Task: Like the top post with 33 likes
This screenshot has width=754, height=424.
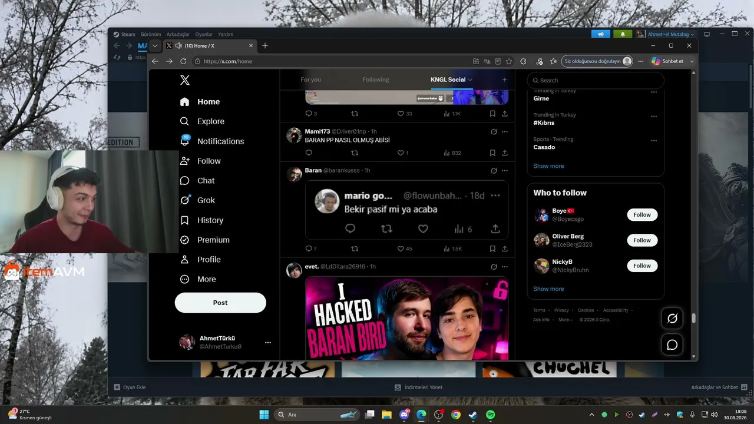Action: (x=405, y=114)
